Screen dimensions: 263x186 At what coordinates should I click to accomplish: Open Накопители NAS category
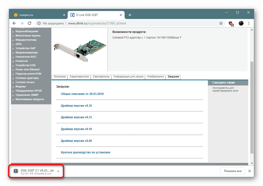point(26,57)
